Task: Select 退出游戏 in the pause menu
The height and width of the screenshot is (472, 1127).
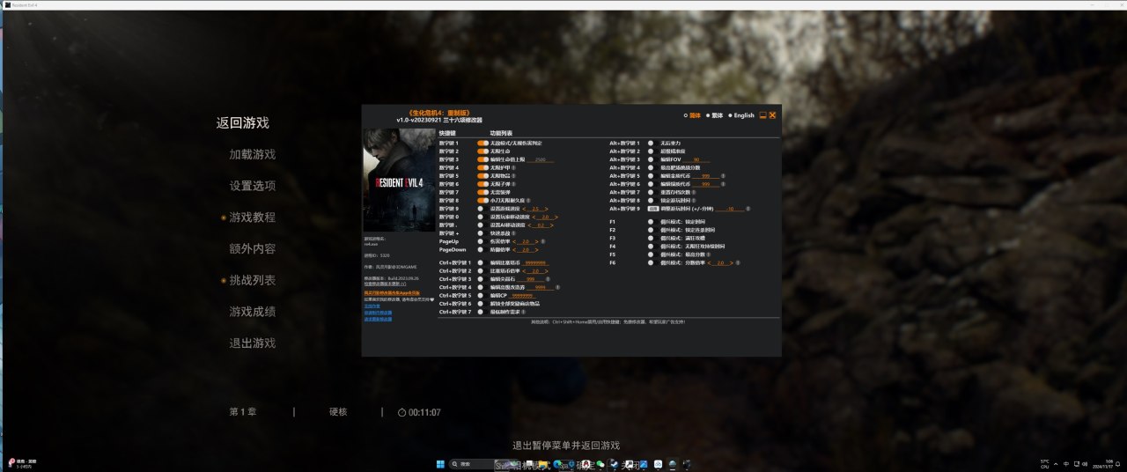Action: [253, 343]
